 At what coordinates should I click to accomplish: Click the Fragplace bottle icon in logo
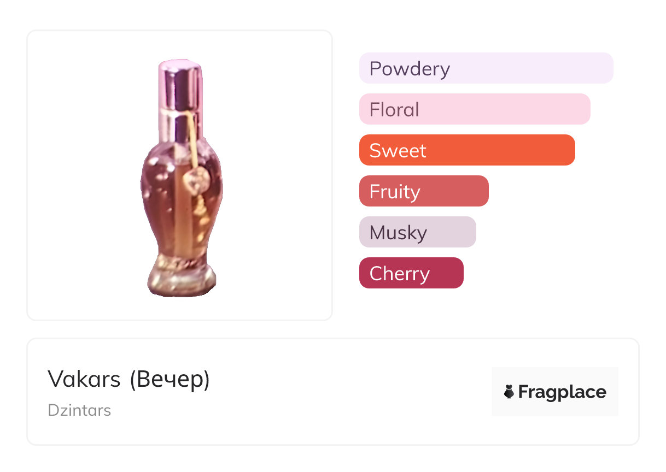[509, 392]
